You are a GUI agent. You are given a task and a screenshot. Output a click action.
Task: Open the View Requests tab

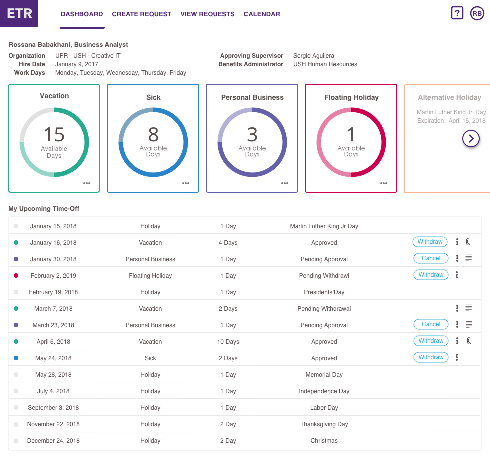tap(207, 14)
